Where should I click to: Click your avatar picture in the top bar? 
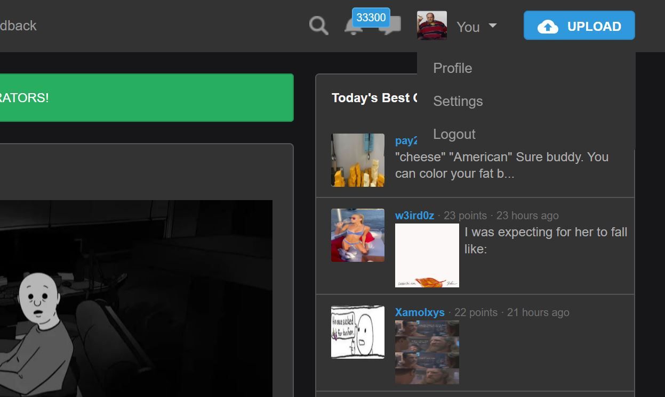(431, 26)
